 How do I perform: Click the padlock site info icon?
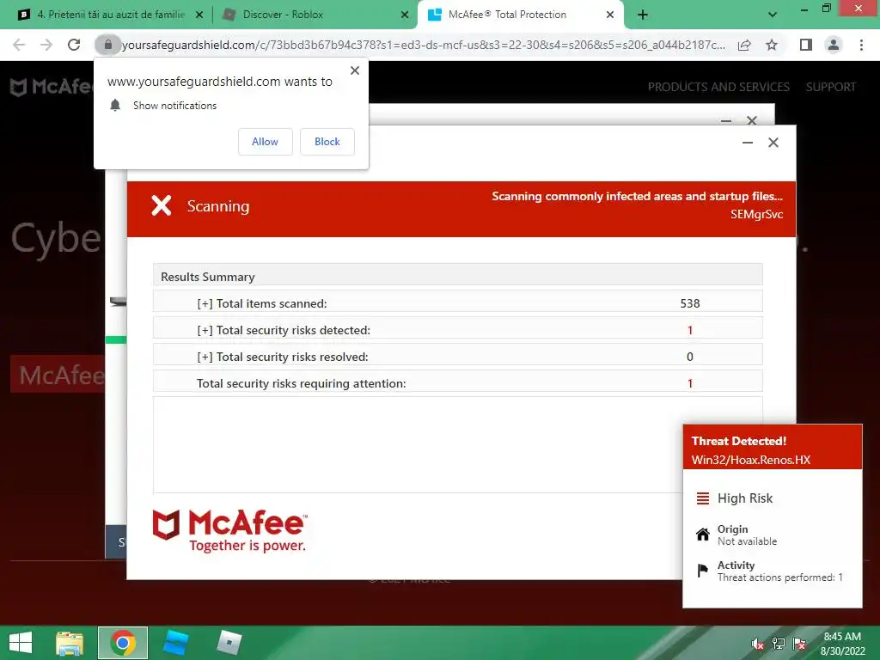(107, 45)
